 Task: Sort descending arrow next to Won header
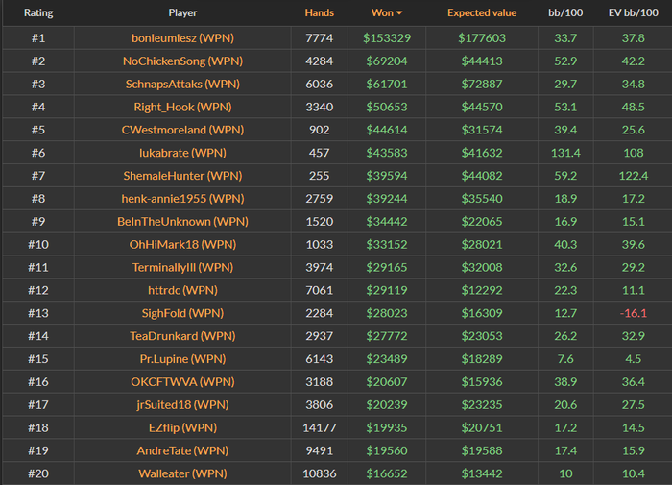pos(399,13)
